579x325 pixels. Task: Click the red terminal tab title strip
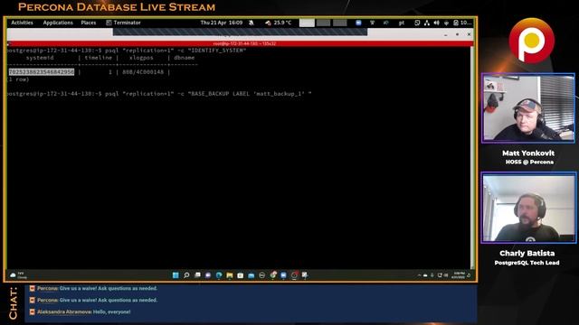click(240, 43)
